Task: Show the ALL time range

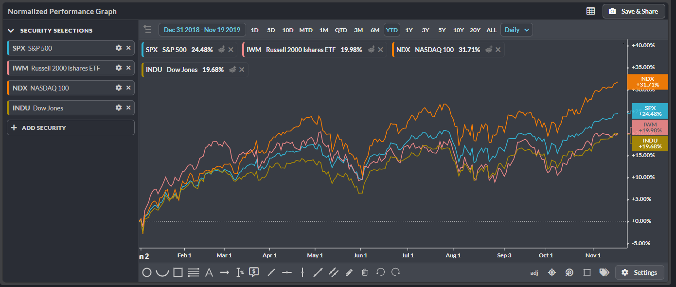Action: tap(492, 30)
